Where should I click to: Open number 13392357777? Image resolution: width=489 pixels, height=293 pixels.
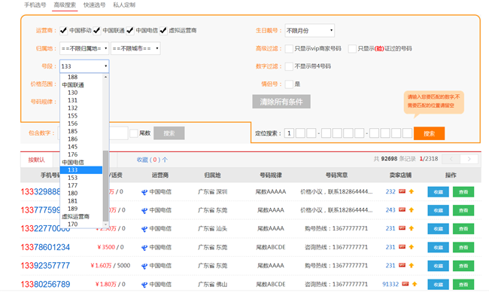pyautogui.click(x=45, y=266)
